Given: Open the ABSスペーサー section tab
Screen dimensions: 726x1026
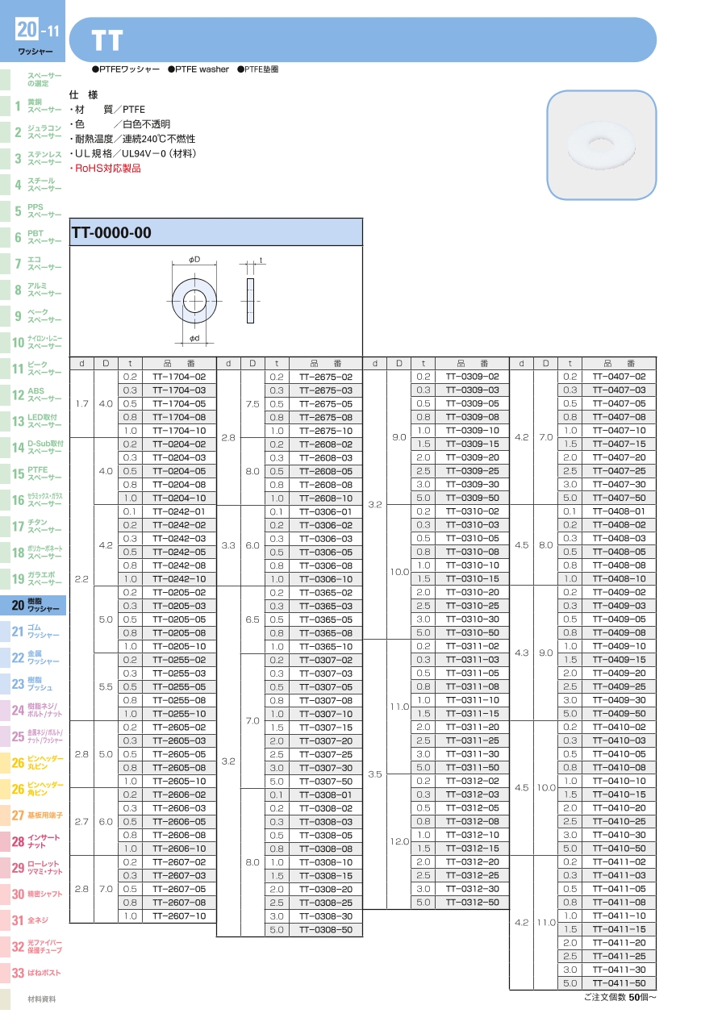Looking at the screenshot, I should (x=36, y=394).
